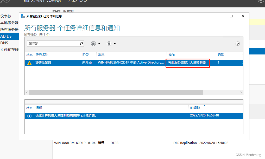Sort tasks by 通知 column header in task table
Image resolution: width=265 pixels, height=159 pixels.
221,54
